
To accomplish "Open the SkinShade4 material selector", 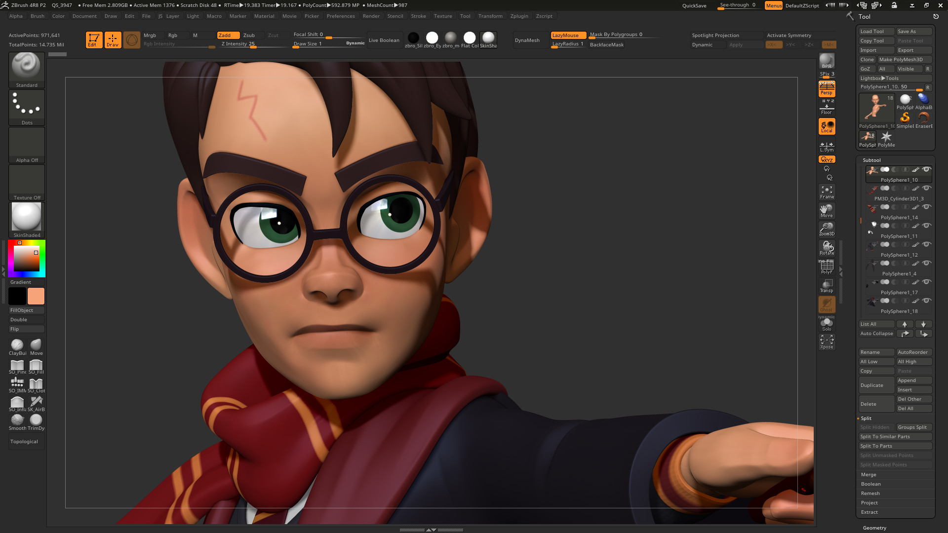I will click(x=27, y=220).
